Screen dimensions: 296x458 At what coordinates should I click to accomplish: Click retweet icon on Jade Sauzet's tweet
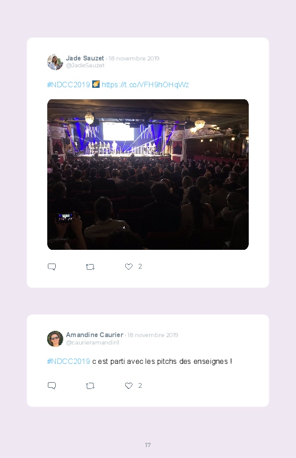(x=90, y=267)
